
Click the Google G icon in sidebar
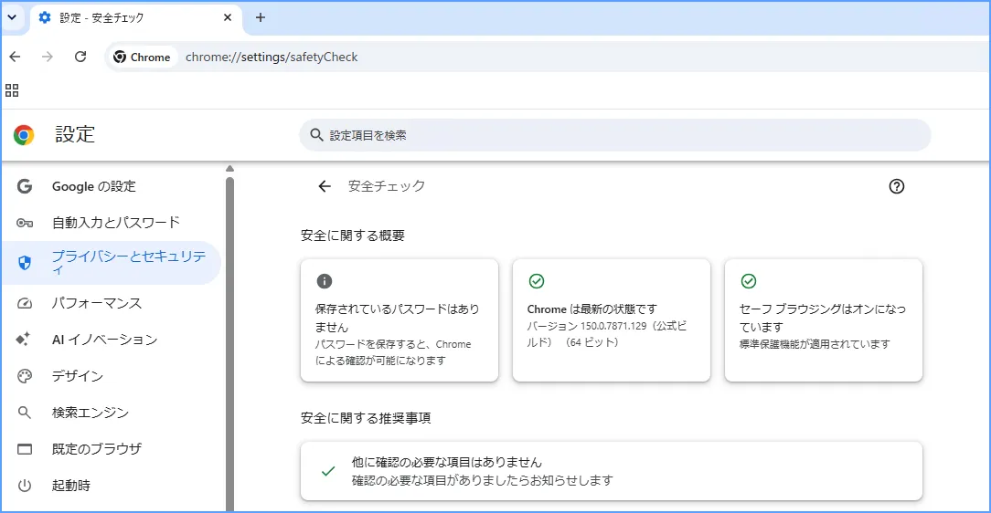coord(25,186)
